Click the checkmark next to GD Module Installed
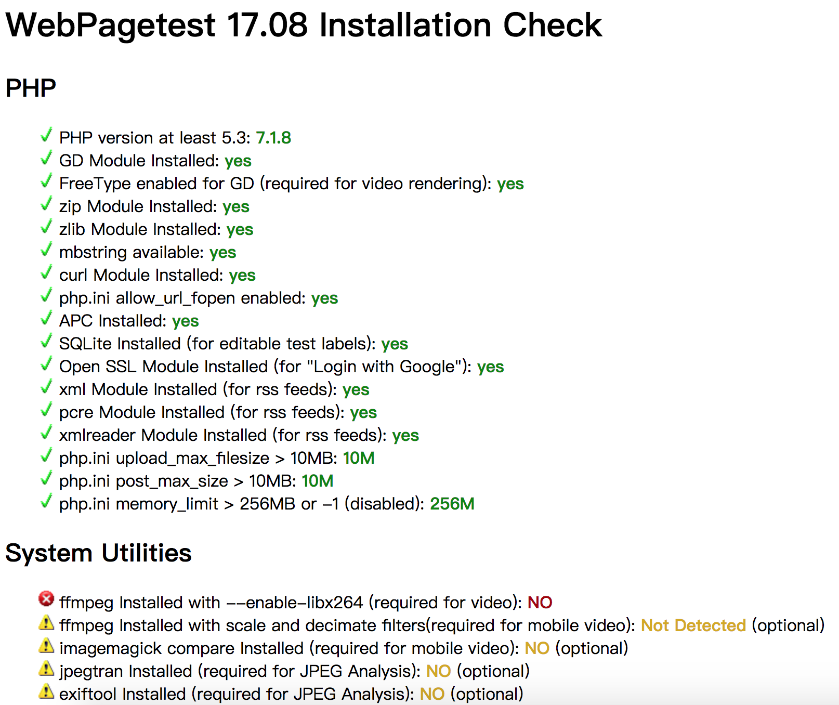 (46, 158)
